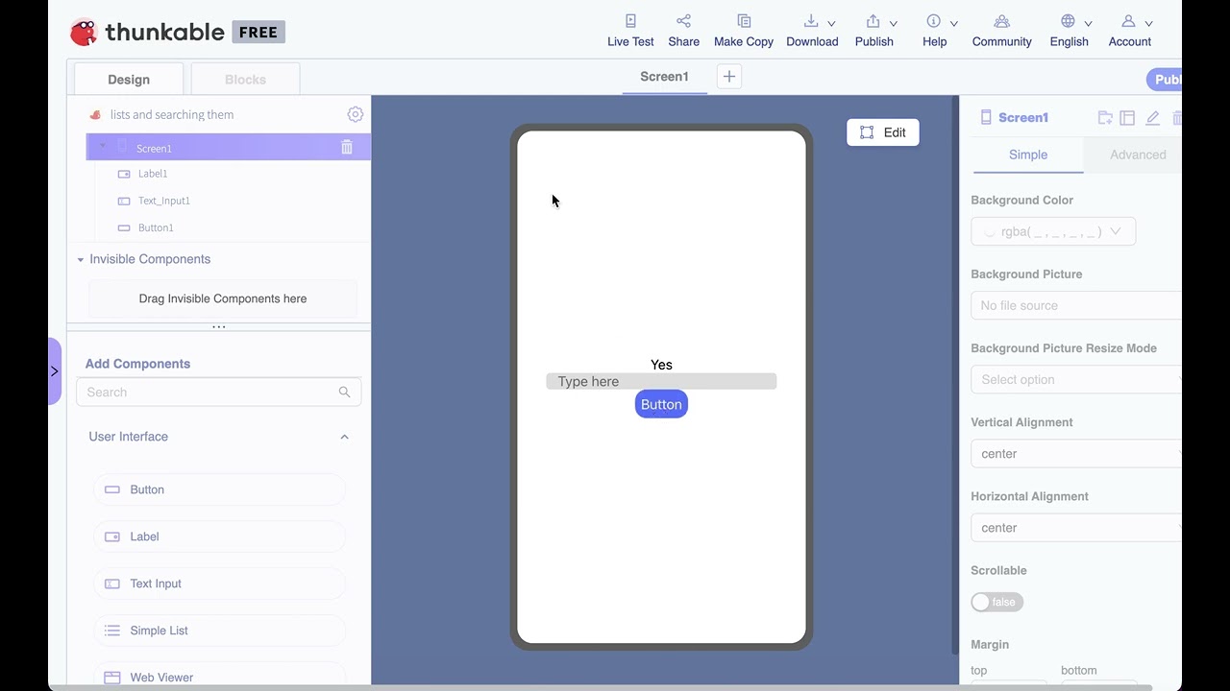Click the search magnifier icon
The image size is (1230, 691).
[x=345, y=392]
